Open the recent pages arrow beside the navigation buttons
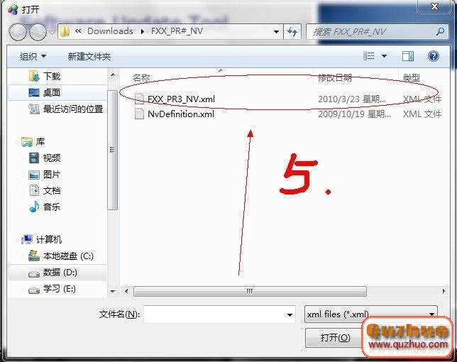 click(x=52, y=32)
